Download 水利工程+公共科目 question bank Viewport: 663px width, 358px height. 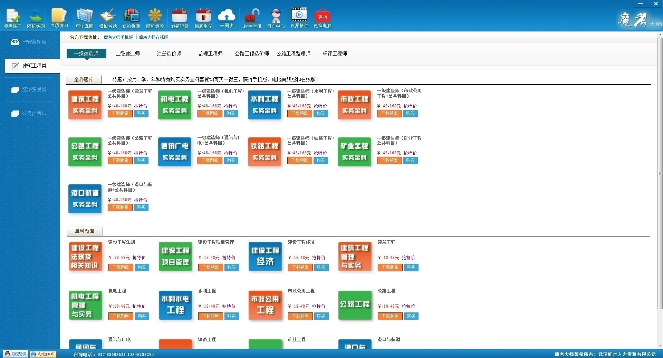[x=300, y=114]
